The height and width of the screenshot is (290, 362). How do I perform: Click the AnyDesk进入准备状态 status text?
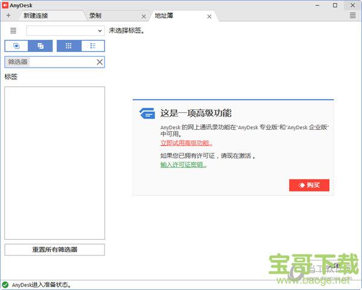[41, 285]
